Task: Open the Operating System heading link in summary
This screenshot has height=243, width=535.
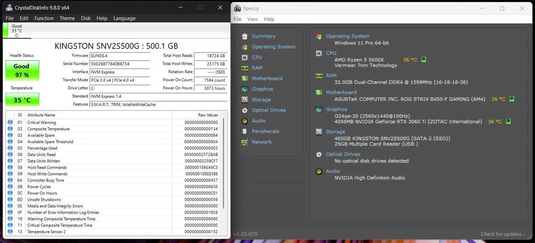Action: [348, 36]
